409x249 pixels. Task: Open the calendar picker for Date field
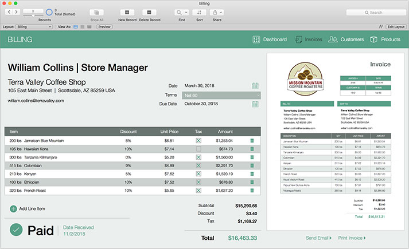(x=255, y=86)
